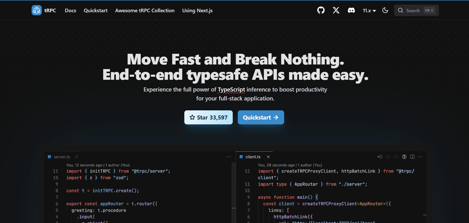Image resolution: width=469 pixels, height=223 pixels.
Task: Open the X (Twitter) icon link
Action: [x=336, y=10]
